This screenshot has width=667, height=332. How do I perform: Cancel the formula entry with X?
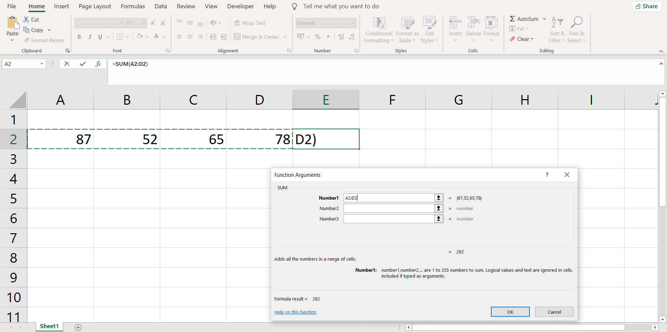pyautogui.click(x=67, y=64)
